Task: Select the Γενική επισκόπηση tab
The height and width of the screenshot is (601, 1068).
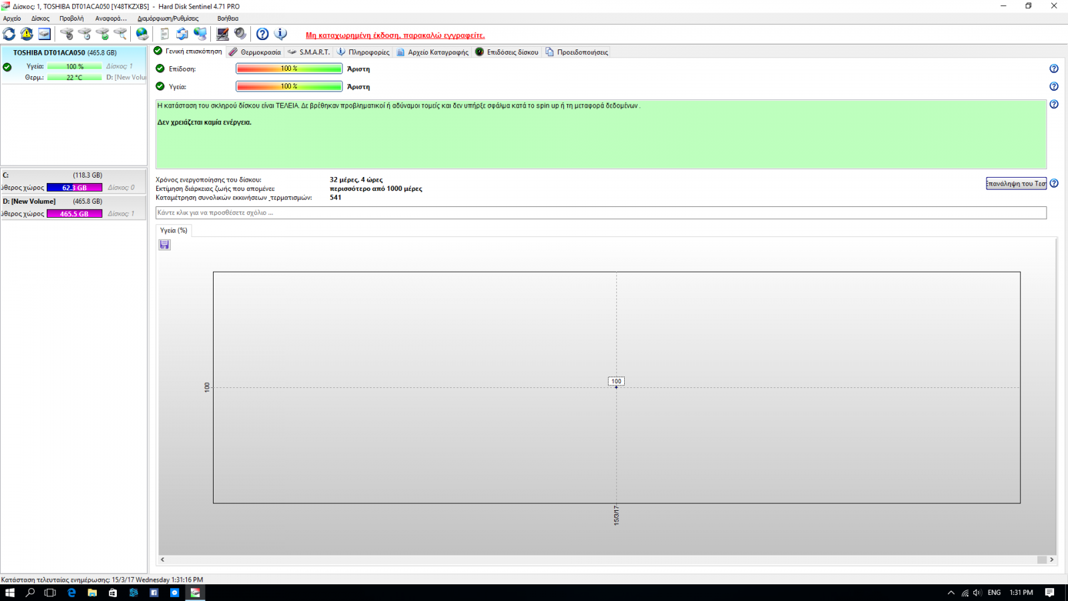Action: 188,51
